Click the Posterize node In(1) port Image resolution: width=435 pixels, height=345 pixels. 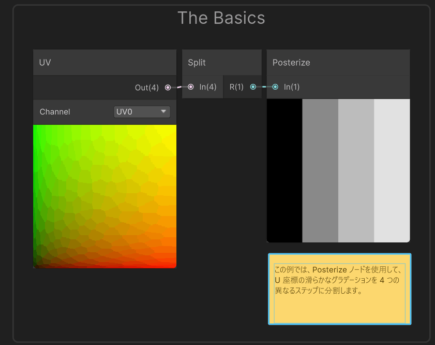pyautogui.click(x=275, y=87)
